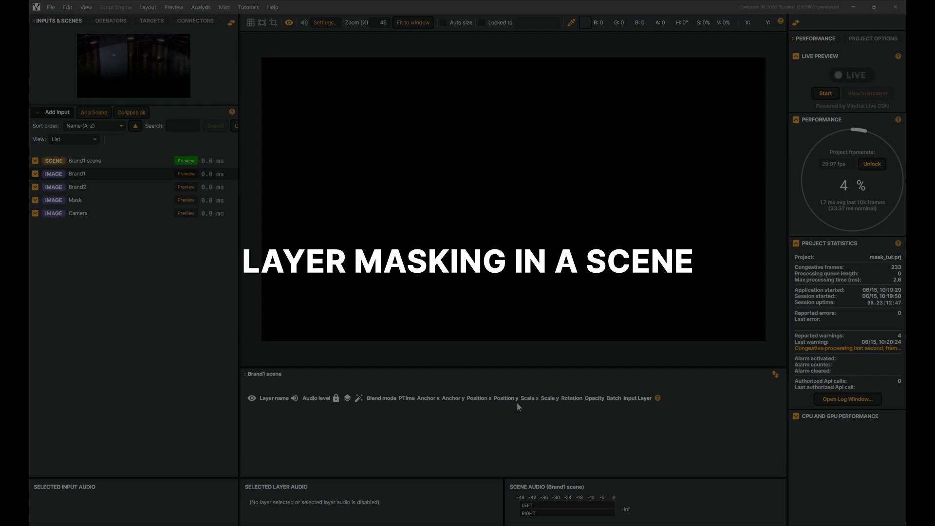Image resolution: width=935 pixels, height=526 pixels.
Task: Click Open Log Window button
Action: tap(847, 399)
